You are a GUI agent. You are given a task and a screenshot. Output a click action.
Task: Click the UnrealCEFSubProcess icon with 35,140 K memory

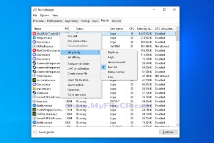tap(34, 97)
